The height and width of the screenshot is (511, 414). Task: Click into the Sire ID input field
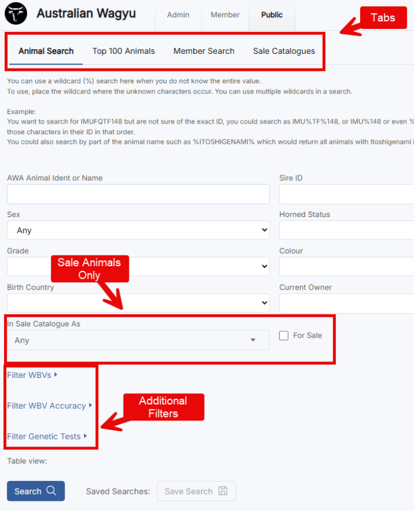(347, 194)
